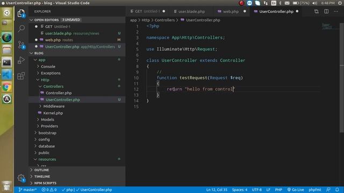Expand the Middleware folder
The image size is (344, 193).
77,106
